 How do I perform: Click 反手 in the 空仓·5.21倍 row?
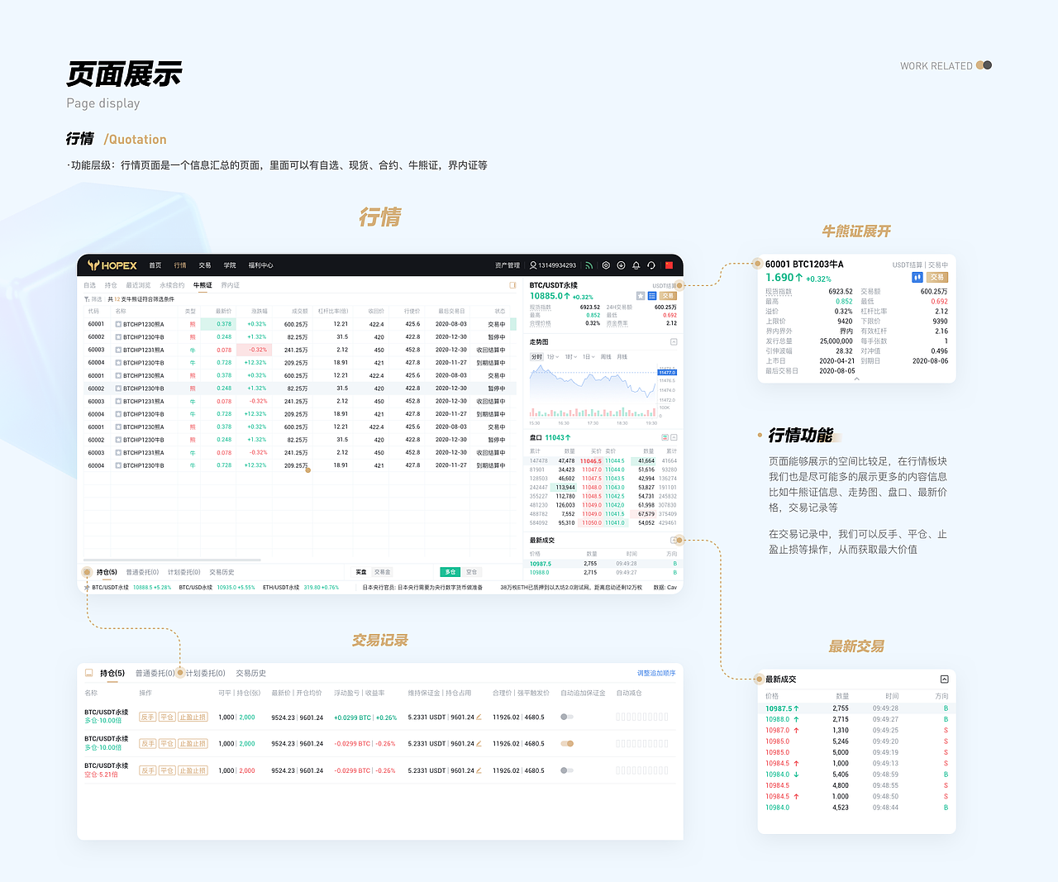148,770
